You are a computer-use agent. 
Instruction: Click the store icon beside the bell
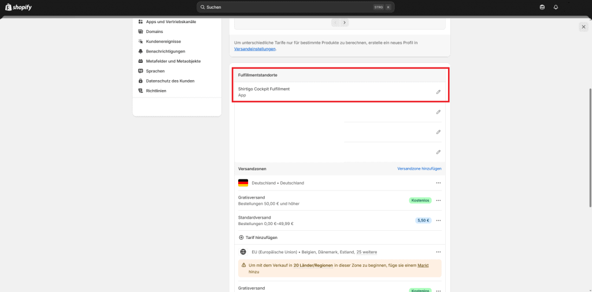542,7
